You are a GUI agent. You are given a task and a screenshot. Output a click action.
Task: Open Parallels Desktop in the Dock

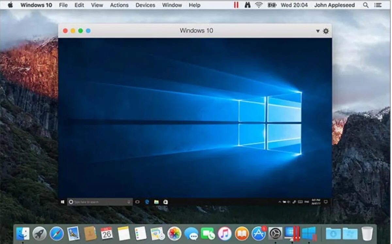pyautogui.click(x=292, y=234)
